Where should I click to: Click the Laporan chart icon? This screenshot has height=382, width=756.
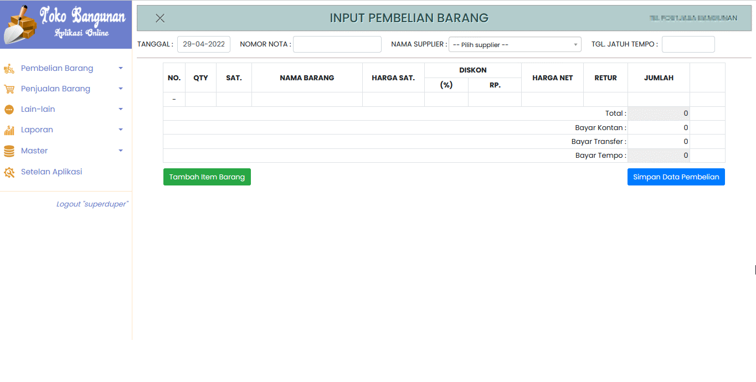click(x=9, y=130)
